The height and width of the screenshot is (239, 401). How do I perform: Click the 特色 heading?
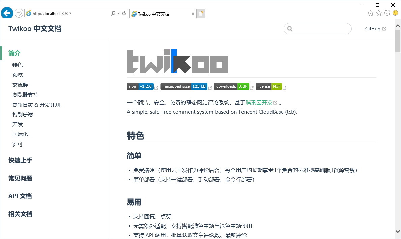pyautogui.click(x=136, y=136)
